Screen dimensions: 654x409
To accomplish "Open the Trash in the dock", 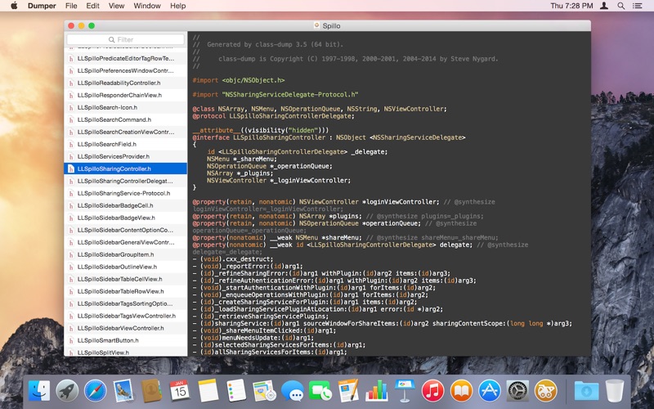I will pyautogui.click(x=615, y=390).
